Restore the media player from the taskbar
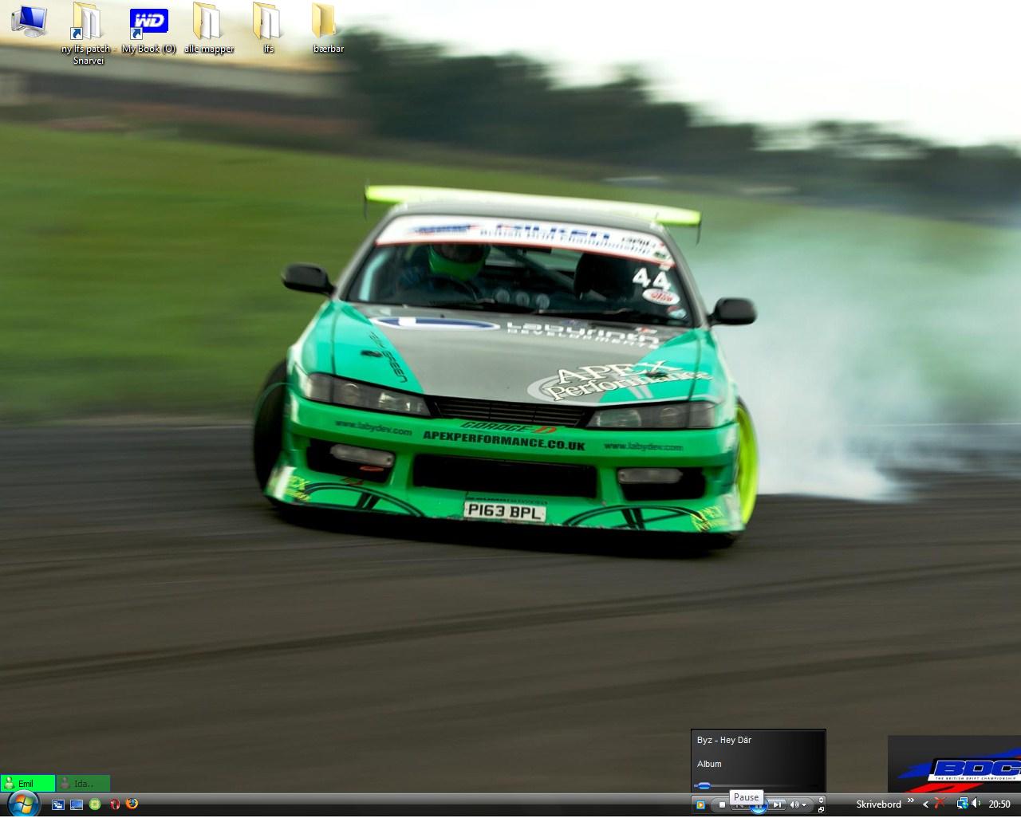 (x=821, y=810)
